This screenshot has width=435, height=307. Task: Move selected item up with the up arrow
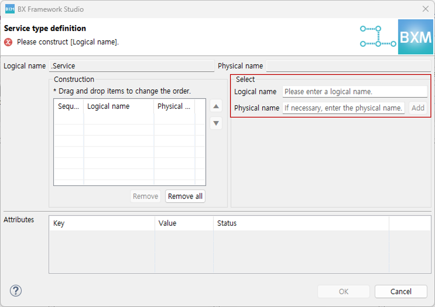click(216, 106)
